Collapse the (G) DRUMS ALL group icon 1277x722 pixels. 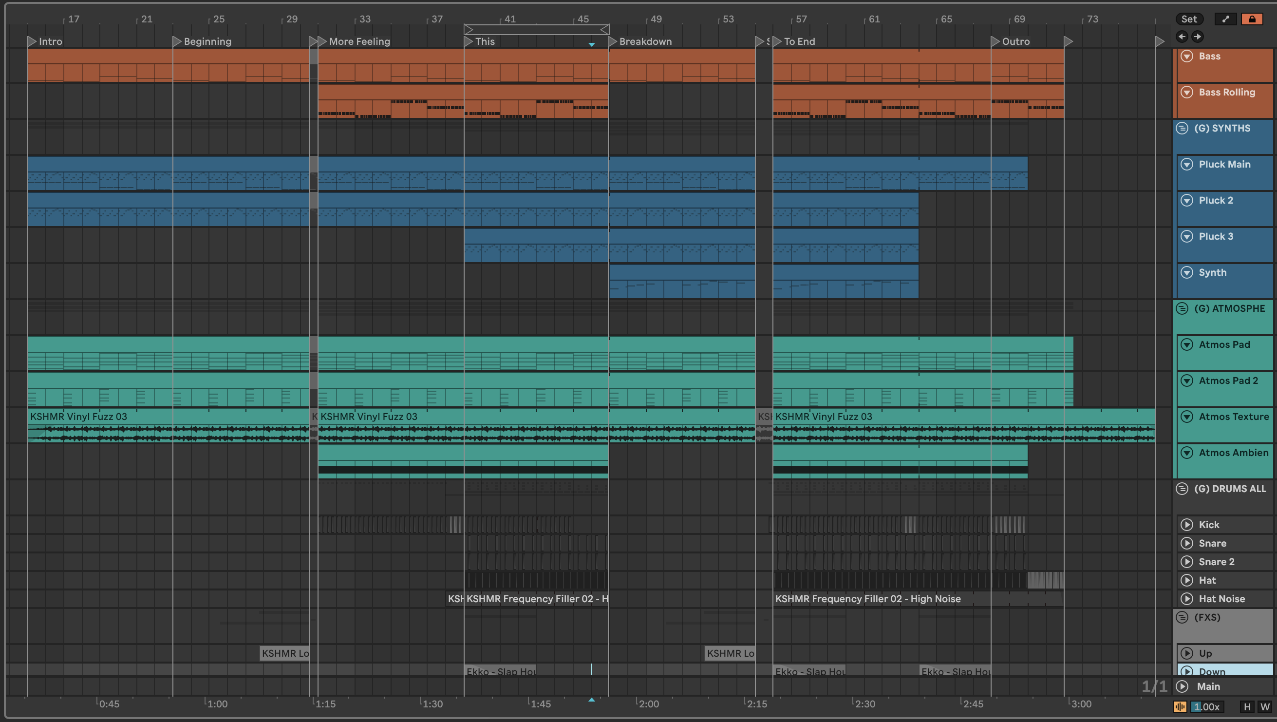click(x=1183, y=489)
